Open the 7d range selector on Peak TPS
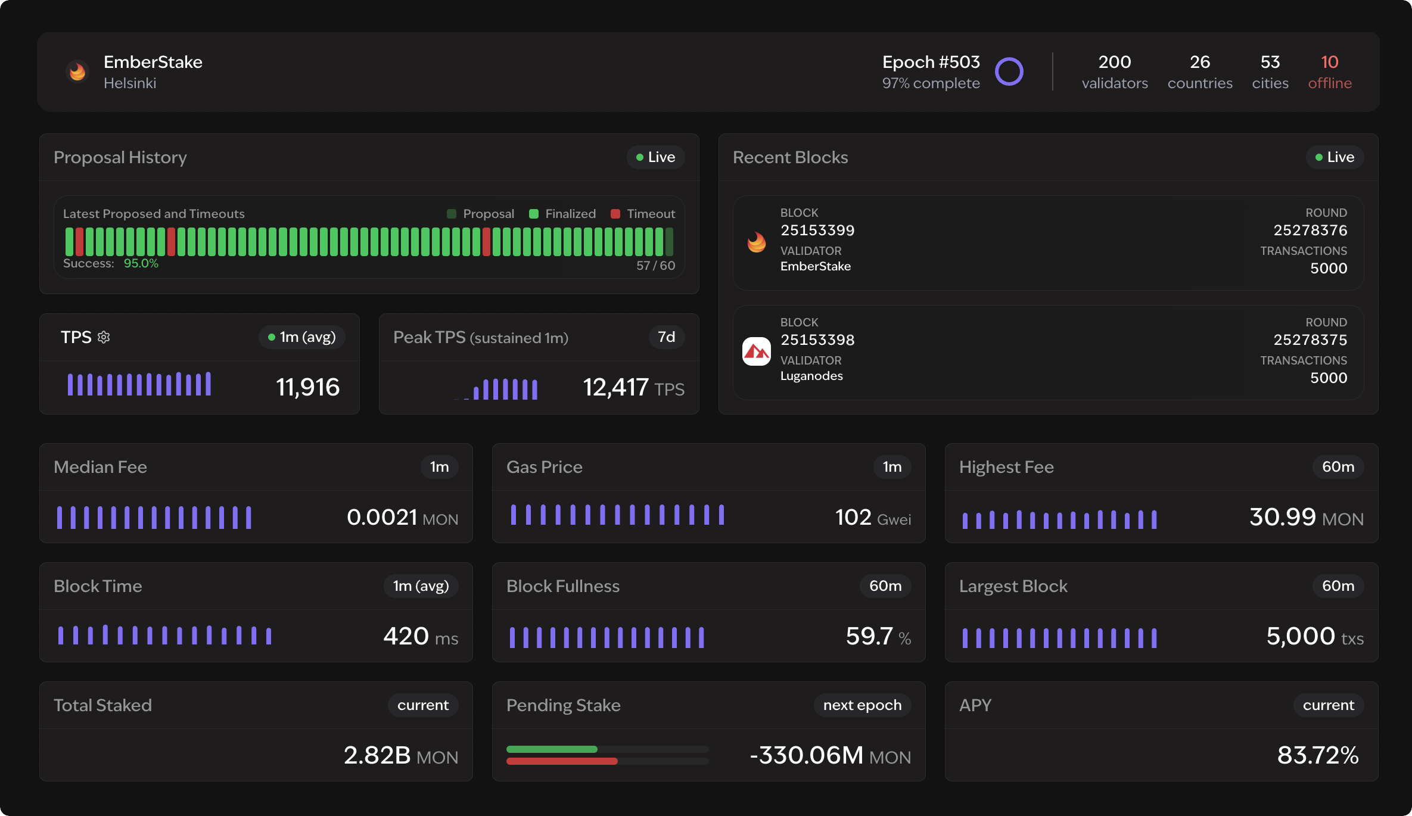The image size is (1412, 816). (666, 337)
